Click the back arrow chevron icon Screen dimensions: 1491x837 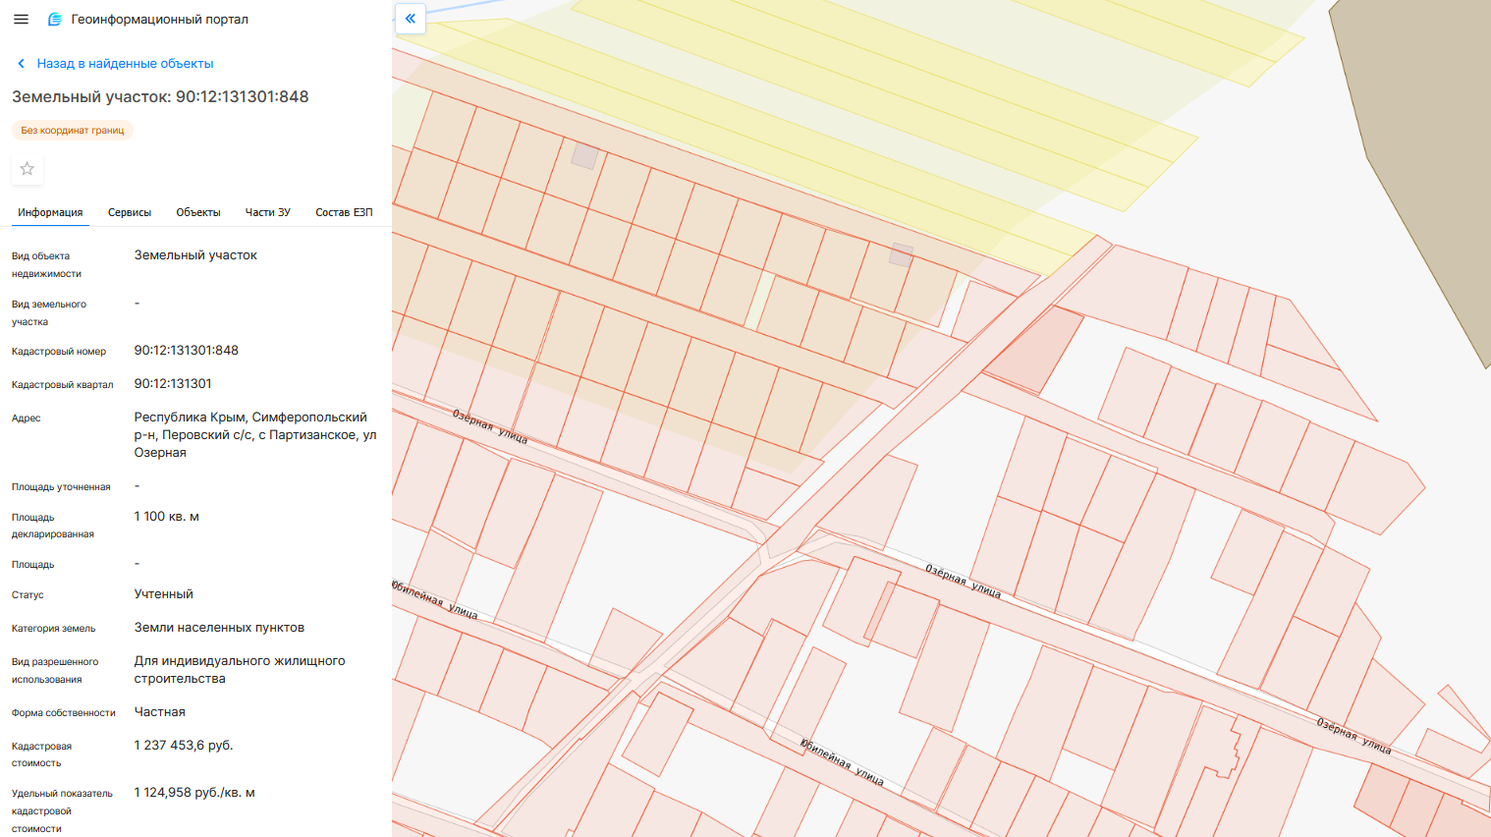point(21,64)
